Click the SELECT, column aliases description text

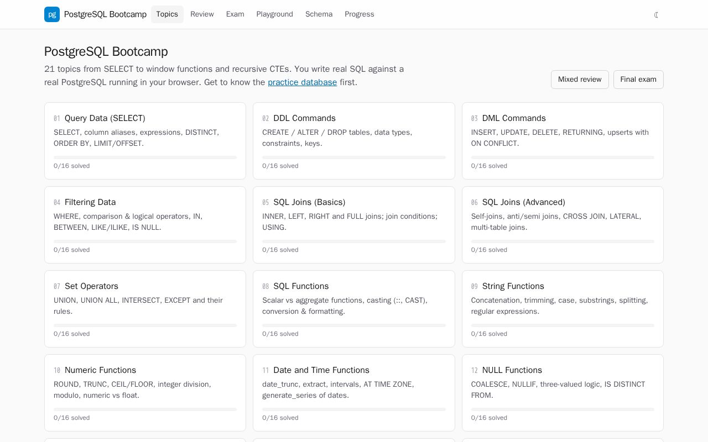click(137, 138)
